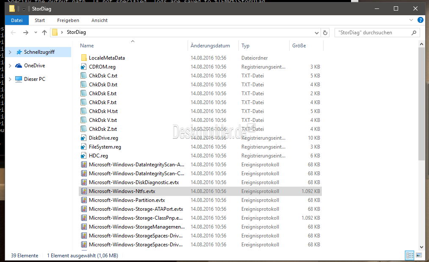The image size is (429, 262).
Task: Click the scrollbar up arrow
Action: 421,44
